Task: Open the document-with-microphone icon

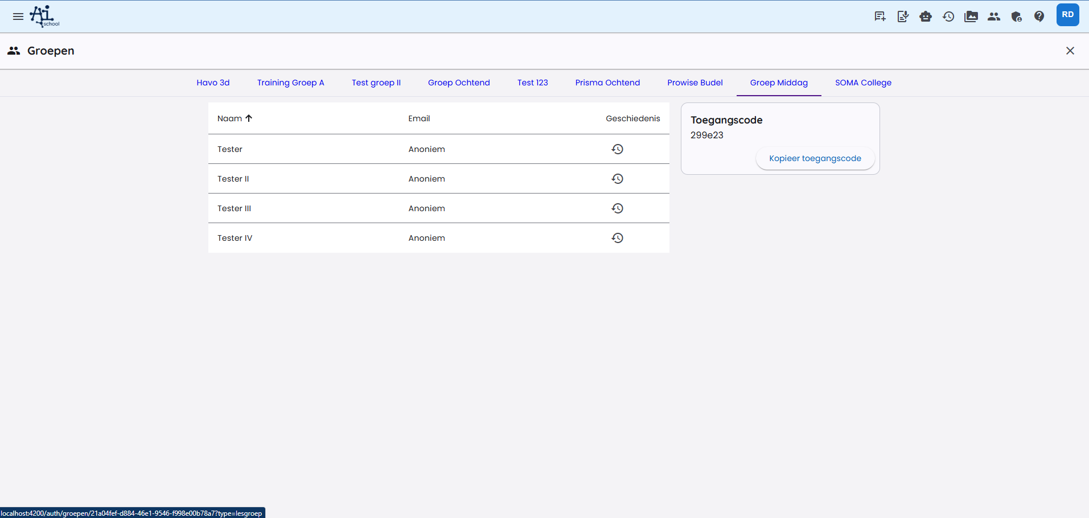Action: click(x=903, y=17)
